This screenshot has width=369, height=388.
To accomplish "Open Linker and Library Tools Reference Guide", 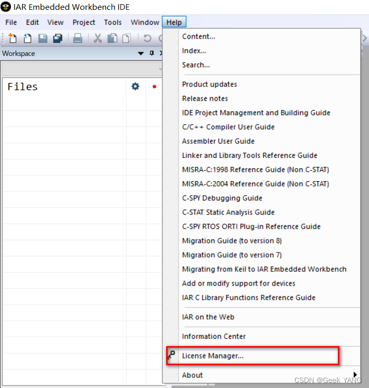I will 261,155.
